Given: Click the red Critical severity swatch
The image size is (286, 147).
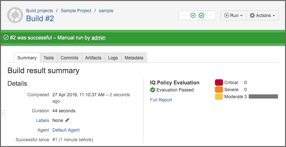Looking at the screenshot, I should click(219, 82).
